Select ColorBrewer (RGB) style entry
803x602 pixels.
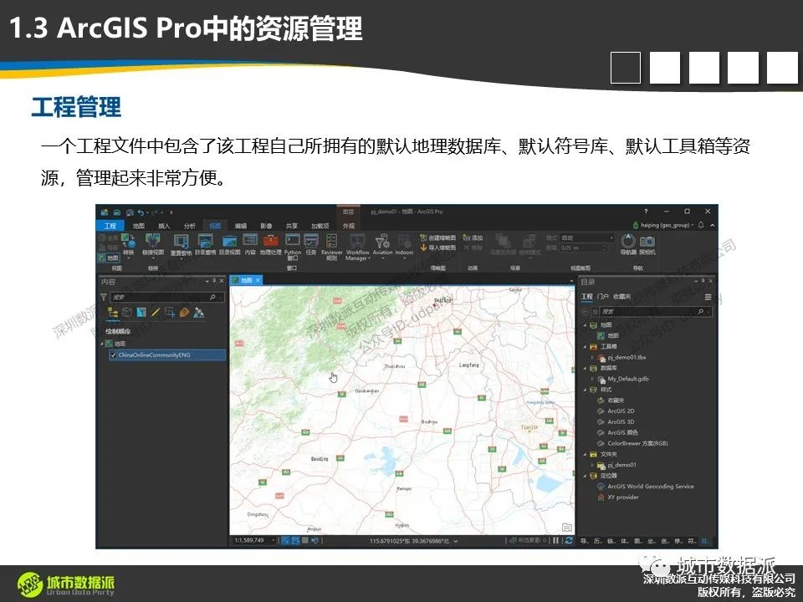click(637, 443)
